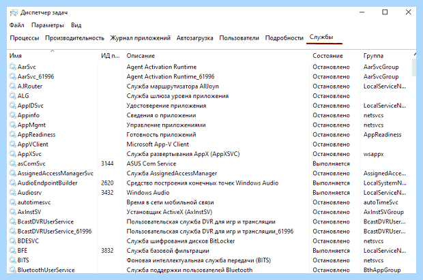
Task: Switch to the Процессы tab
Action: click(x=25, y=38)
